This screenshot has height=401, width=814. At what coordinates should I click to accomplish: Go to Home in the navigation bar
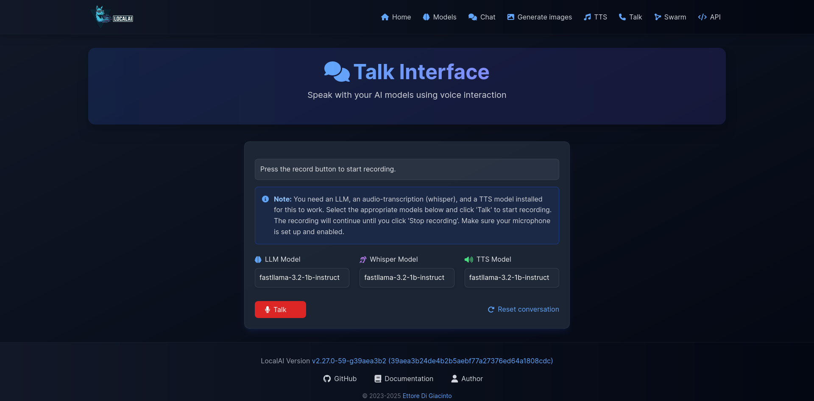401,17
